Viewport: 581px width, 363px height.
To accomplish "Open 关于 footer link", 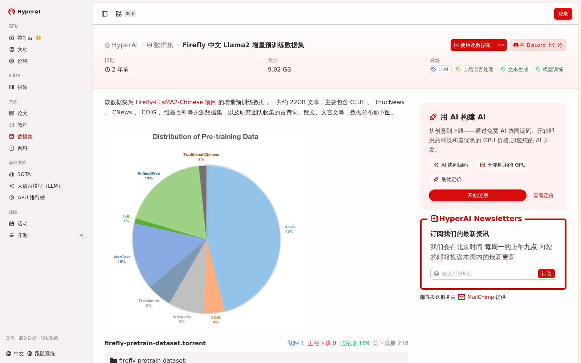I will point(10,338).
